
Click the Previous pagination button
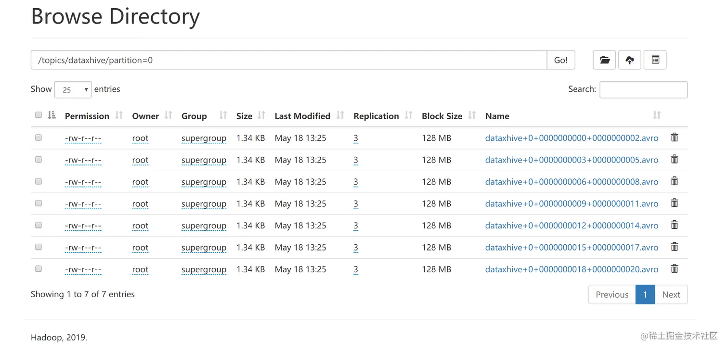[612, 295]
